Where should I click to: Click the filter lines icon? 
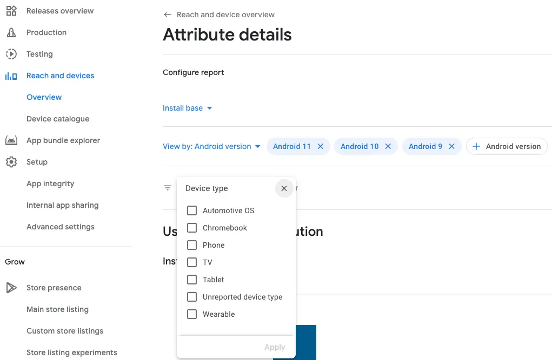pos(168,188)
